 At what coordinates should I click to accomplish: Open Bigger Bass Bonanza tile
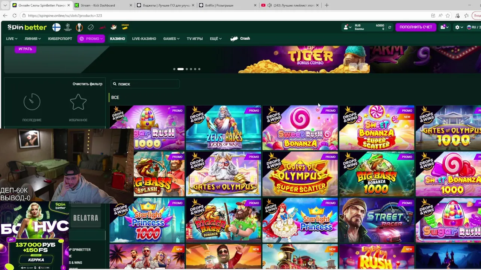pos(223,220)
